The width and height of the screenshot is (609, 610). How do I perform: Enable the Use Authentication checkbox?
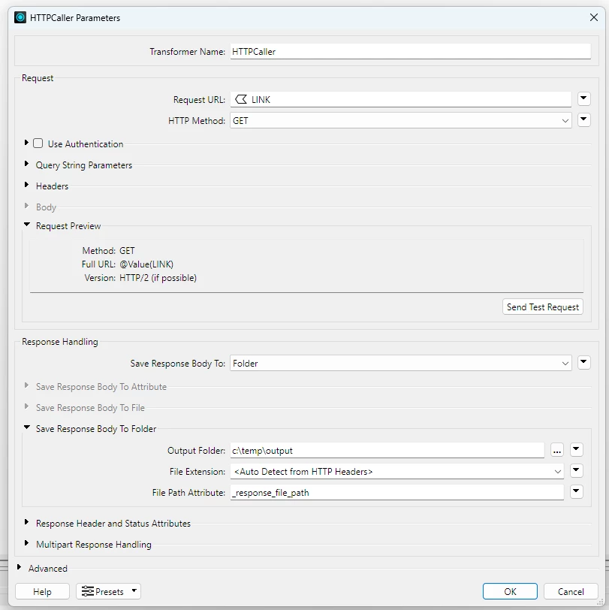pyautogui.click(x=38, y=143)
